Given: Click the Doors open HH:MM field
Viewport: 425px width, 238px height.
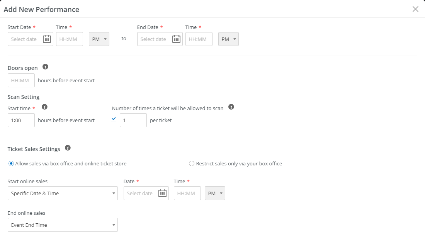Looking at the screenshot, I should pos(21,80).
